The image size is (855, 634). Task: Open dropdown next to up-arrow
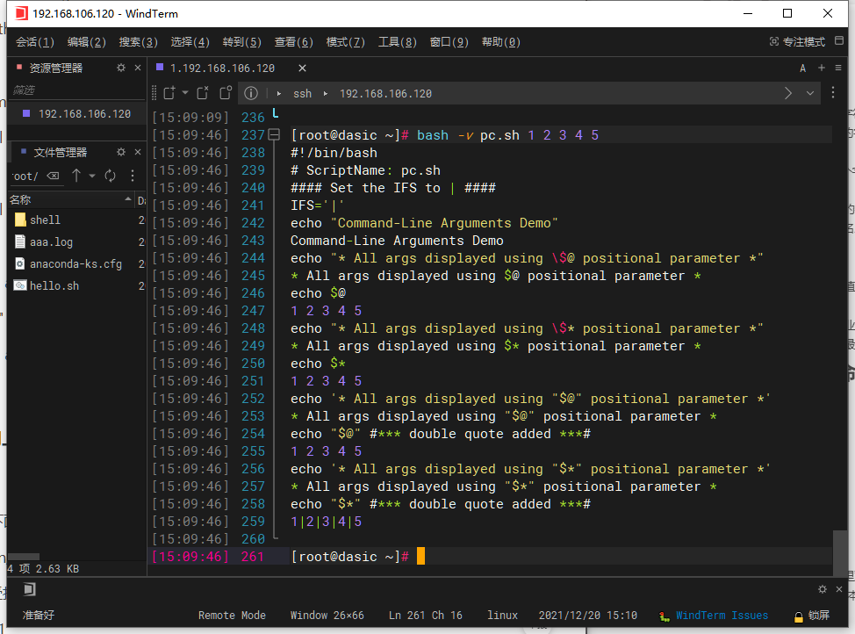pyautogui.click(x=92, y=176)
